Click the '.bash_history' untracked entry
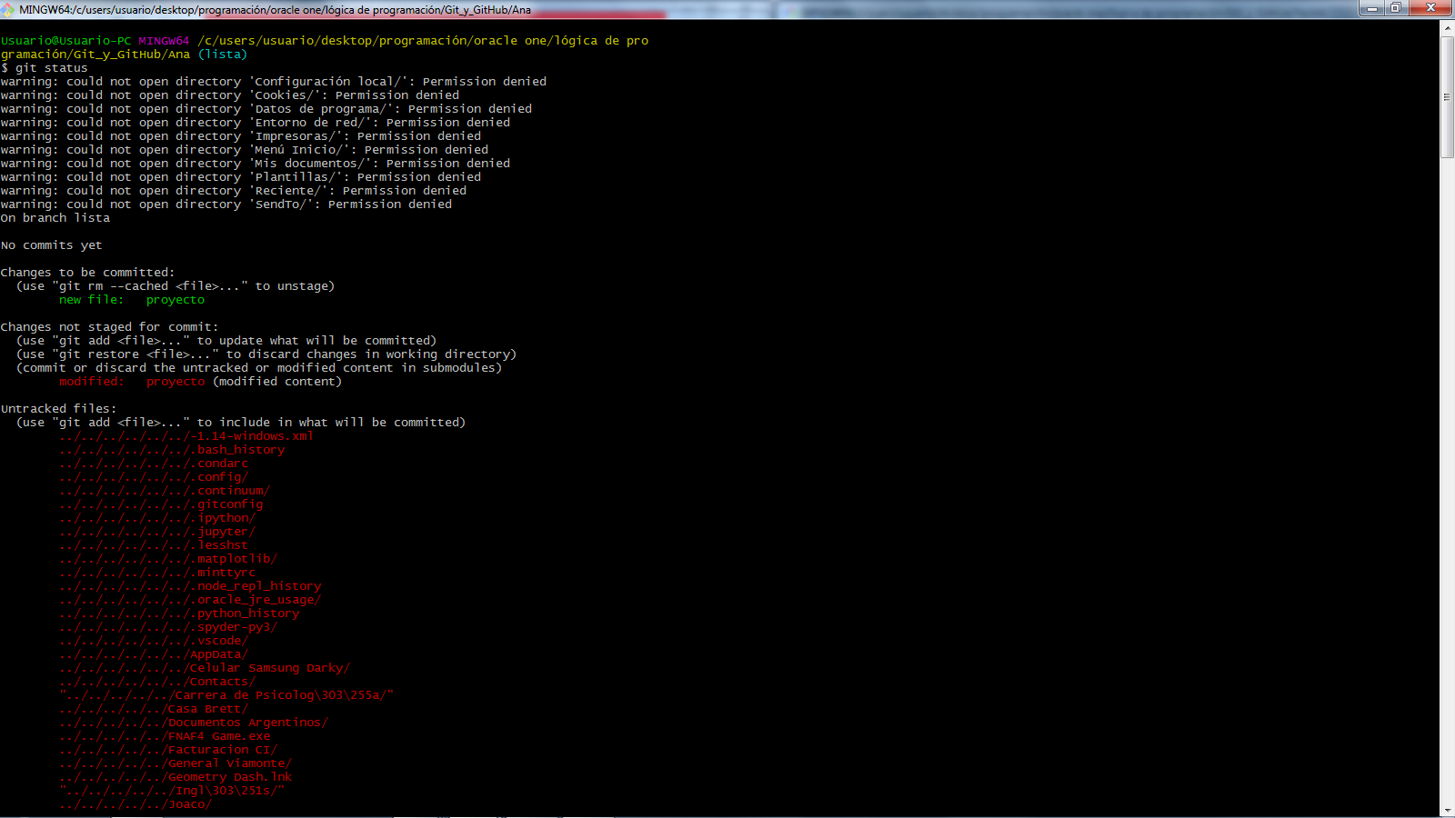 click(172, 450)
